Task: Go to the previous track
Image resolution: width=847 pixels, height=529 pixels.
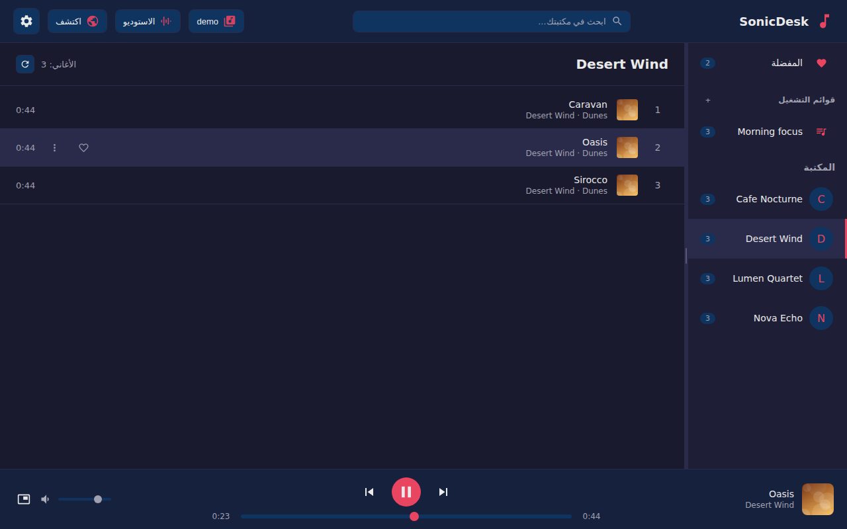Action: click(369, 492)
